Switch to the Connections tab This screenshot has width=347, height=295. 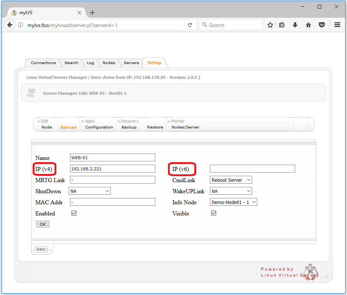[43, 63]
